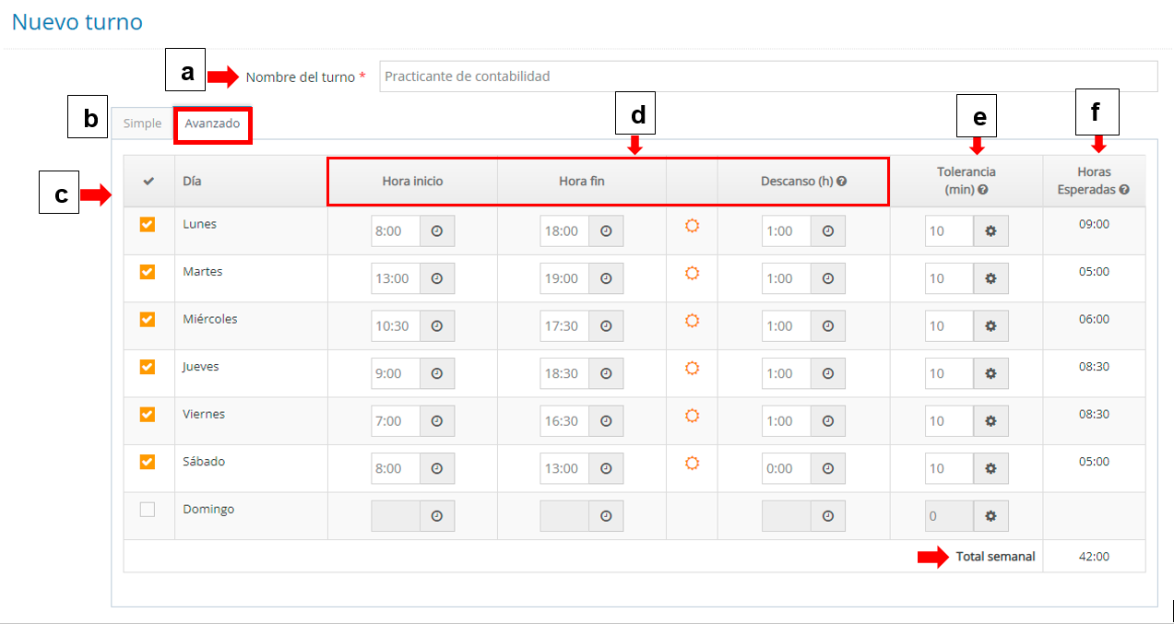1174x624 pixels.
Task: Uncheck the Lunes day checkbox
Action: click(148, 225)
